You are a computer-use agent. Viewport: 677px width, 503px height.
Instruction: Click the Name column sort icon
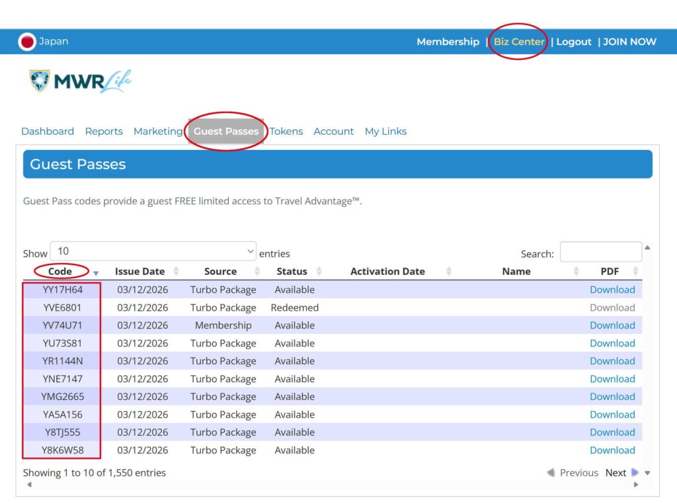(x=577, y=272)
